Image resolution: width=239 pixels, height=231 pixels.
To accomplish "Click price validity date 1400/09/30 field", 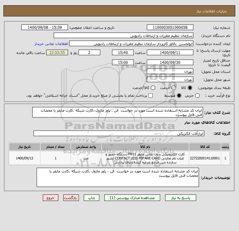I will (170, 62).
